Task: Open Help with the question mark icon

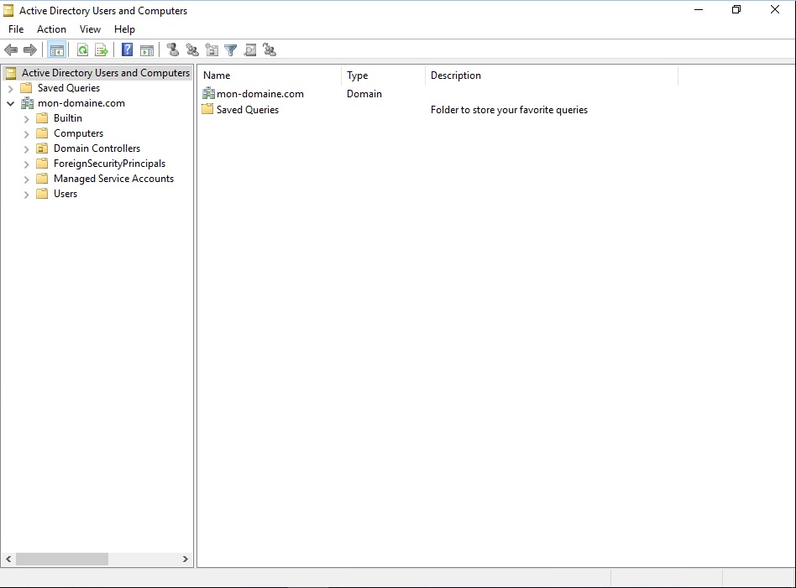Action: click(127, 49)
